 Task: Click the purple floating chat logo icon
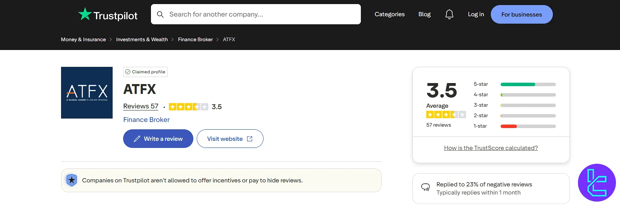[597, 183]
